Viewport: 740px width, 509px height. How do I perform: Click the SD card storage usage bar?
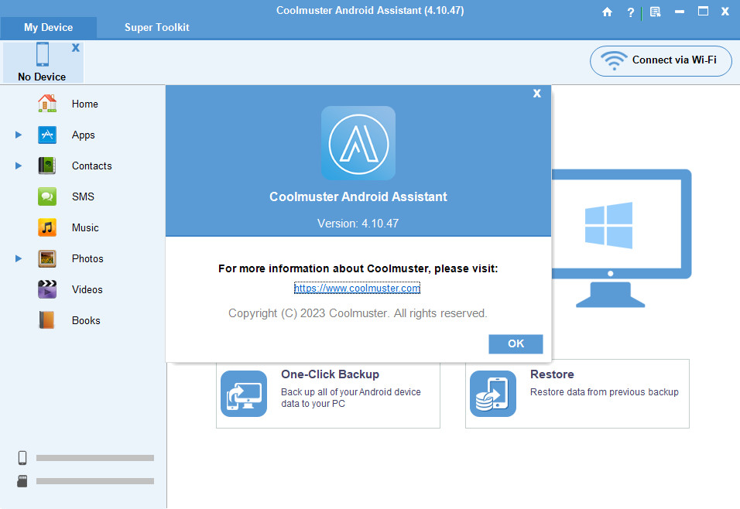95,480
